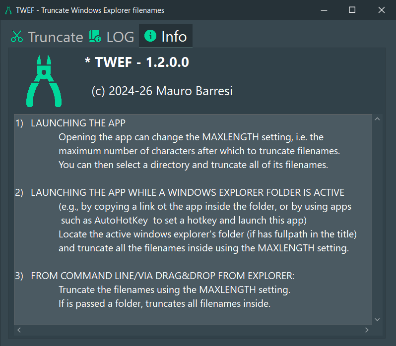396x346 pixels.
Task: Click the scissors icon on Truncate tab
Action: pyautogui.click(x=17, y=36)
